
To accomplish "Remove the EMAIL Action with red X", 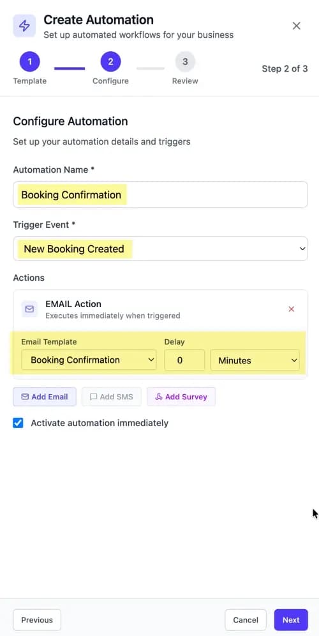I will point(291,309).
